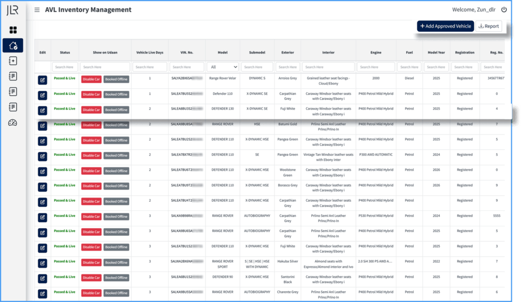Download using the Report button
The height and width of the screenshot is (302, 521).
tap(488, 26)
